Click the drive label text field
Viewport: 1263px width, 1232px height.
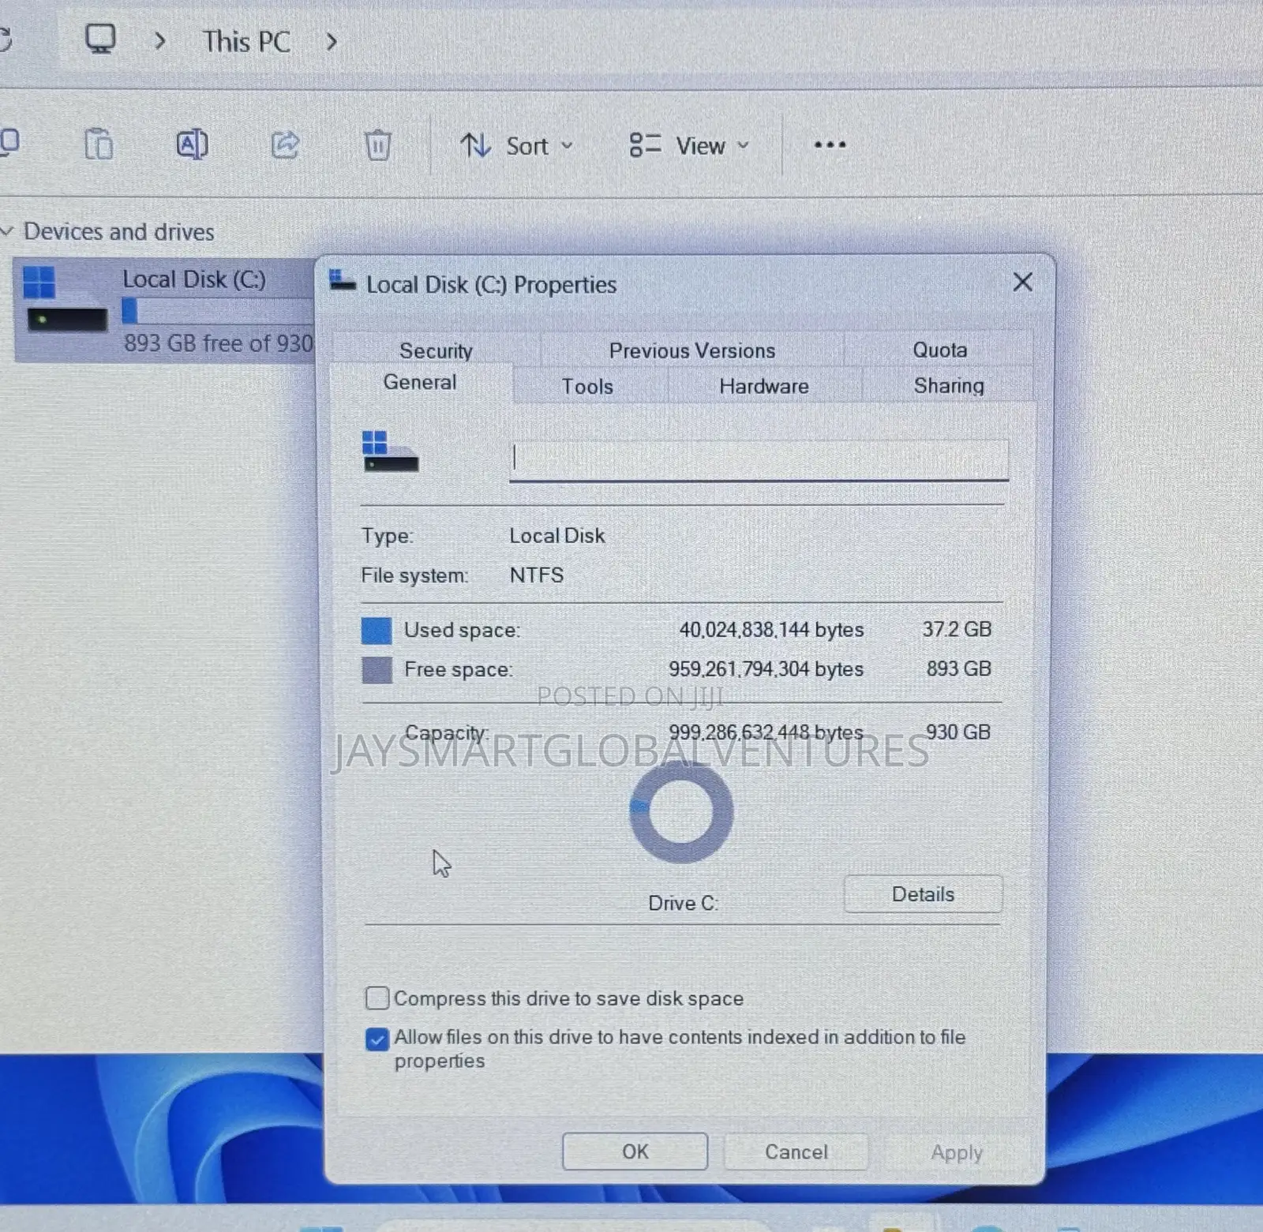pyautogui.click(x=759, y=460)
